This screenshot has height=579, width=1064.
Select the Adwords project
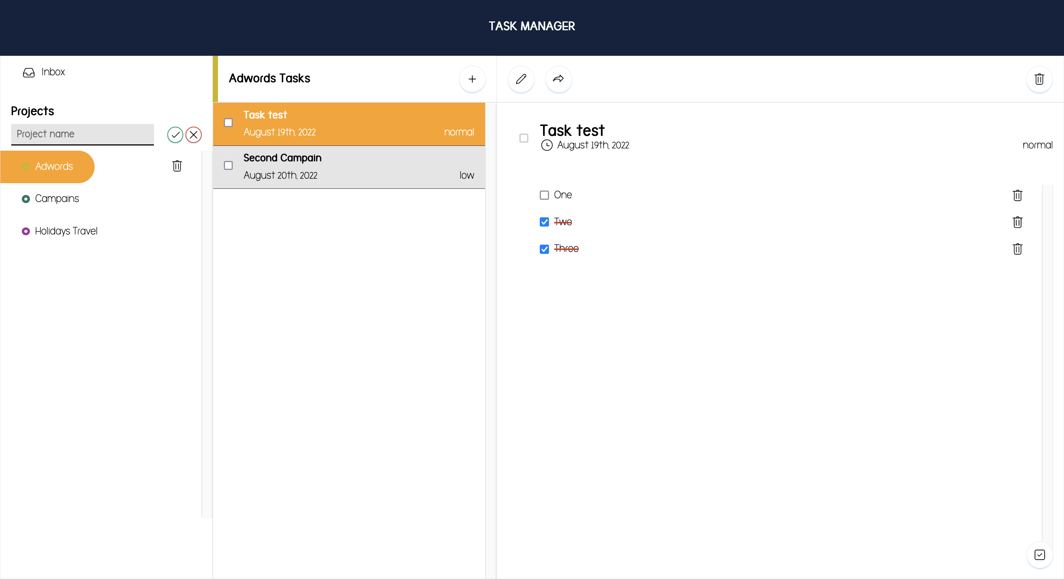click(48, 167)
